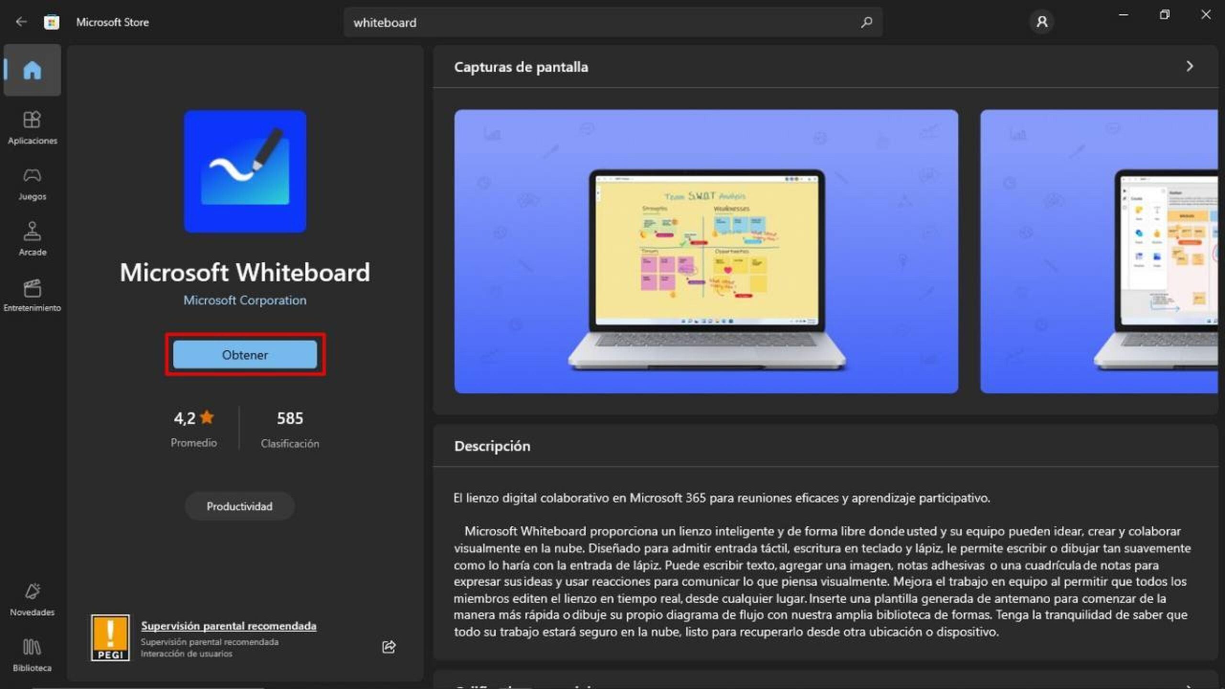Click the Obtener button
This screenshot has height=689, width=1225.
pyautogui.click(x=245, y=355)
